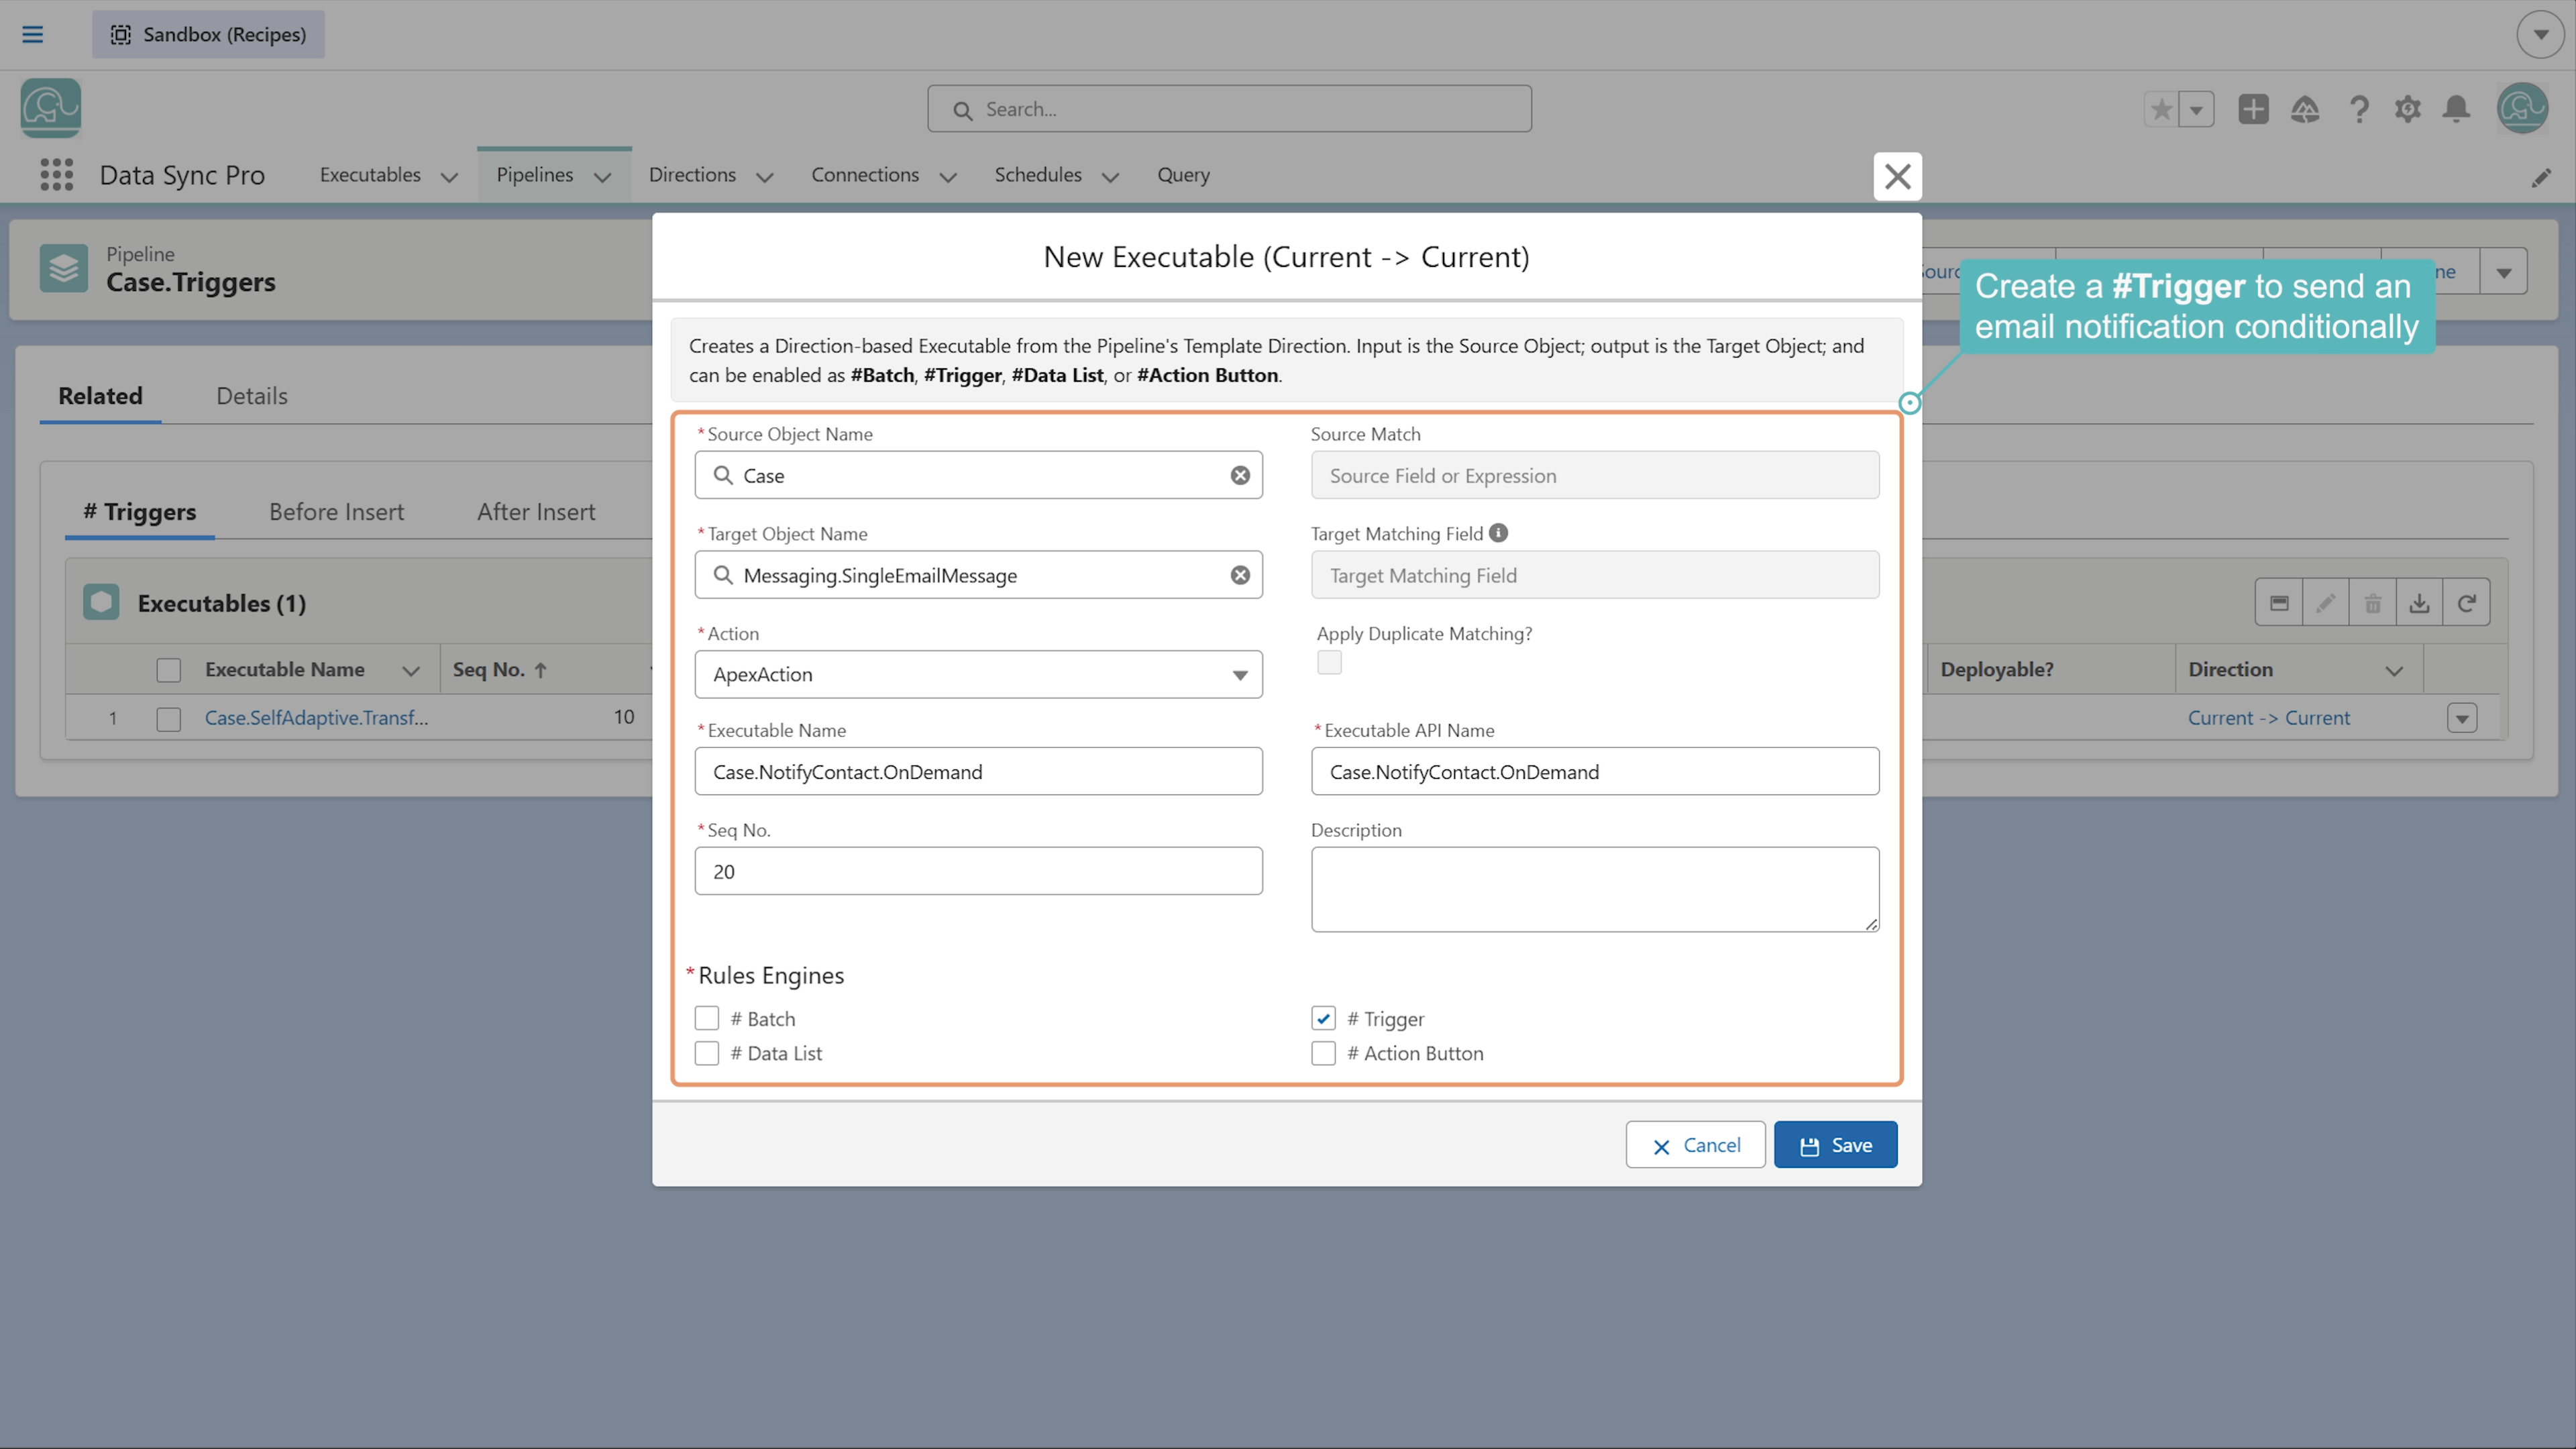Expand the Executables nav chevron

(x=450, y=177)
